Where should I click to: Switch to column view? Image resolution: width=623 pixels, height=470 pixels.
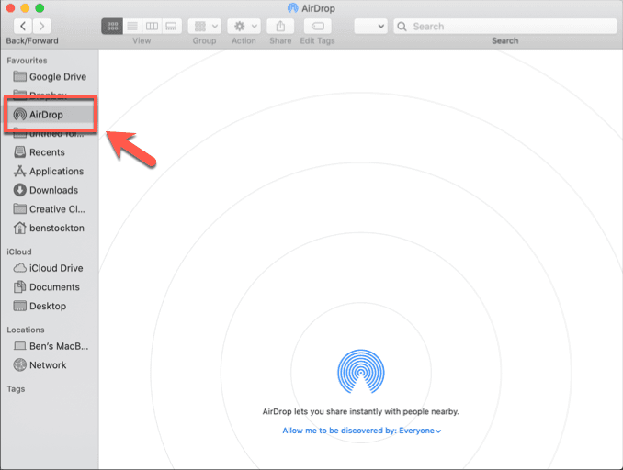tap(152, 27)
